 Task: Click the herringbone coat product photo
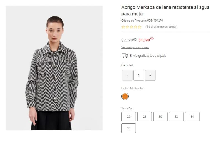(x=54, y=68)
